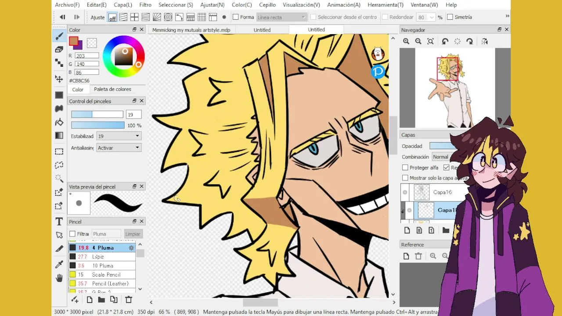Check Proteger alfa option
Screen dimensions: 562x316
pos(405,168)
